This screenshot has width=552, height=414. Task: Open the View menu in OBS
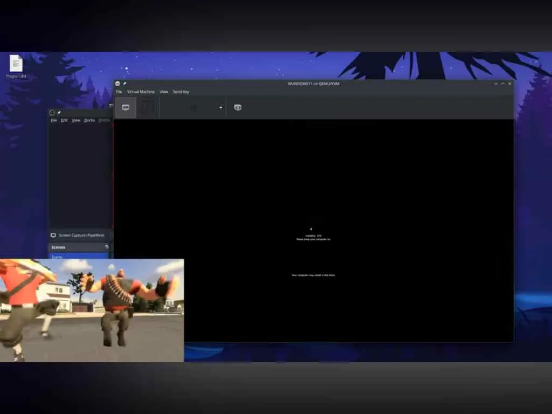76,120
